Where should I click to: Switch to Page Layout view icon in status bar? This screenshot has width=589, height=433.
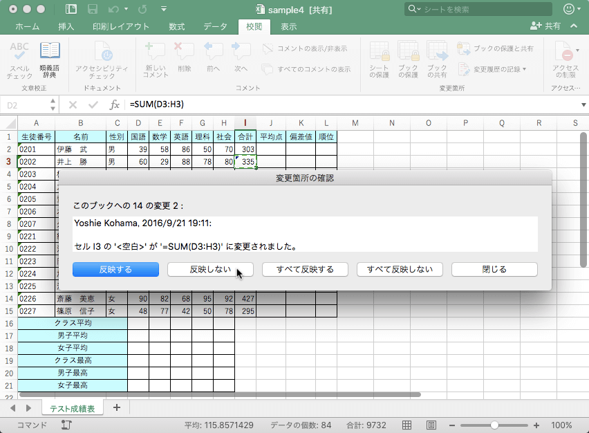pyautogui.click(x=431, y=425)
